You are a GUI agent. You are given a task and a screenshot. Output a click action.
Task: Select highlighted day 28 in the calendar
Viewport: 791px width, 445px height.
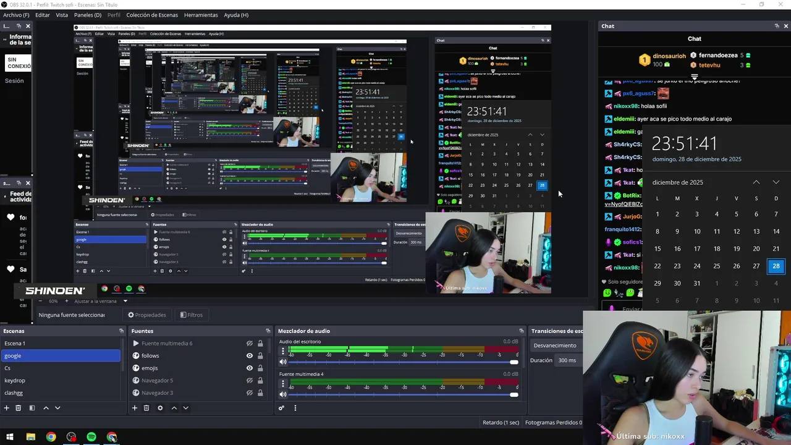[776, 266]
